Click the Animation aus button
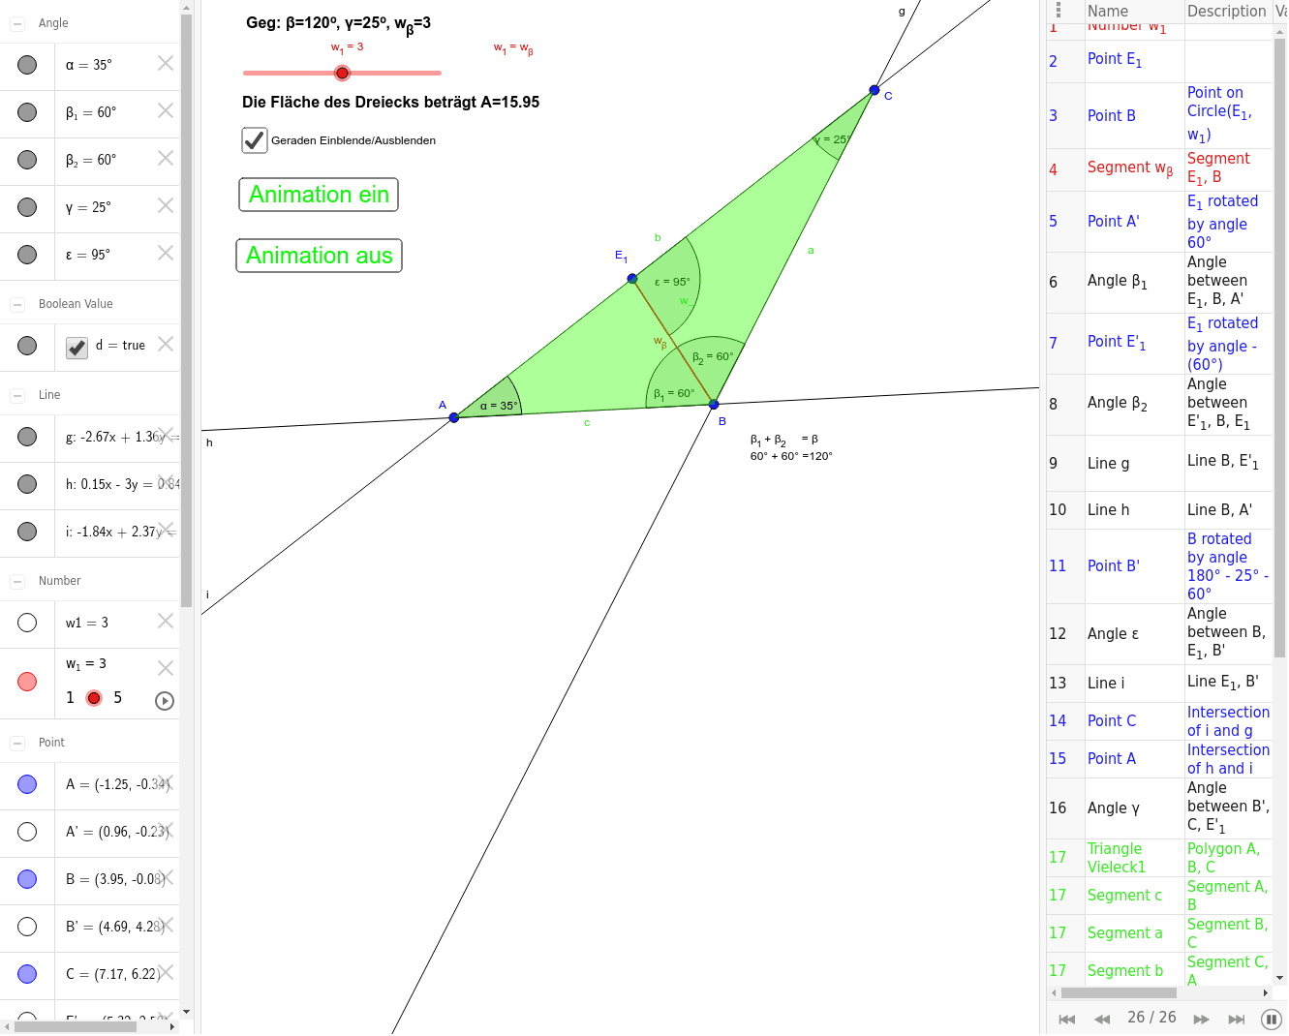1289x1036 pixels. pyautogui.click(x=319, y=256)
